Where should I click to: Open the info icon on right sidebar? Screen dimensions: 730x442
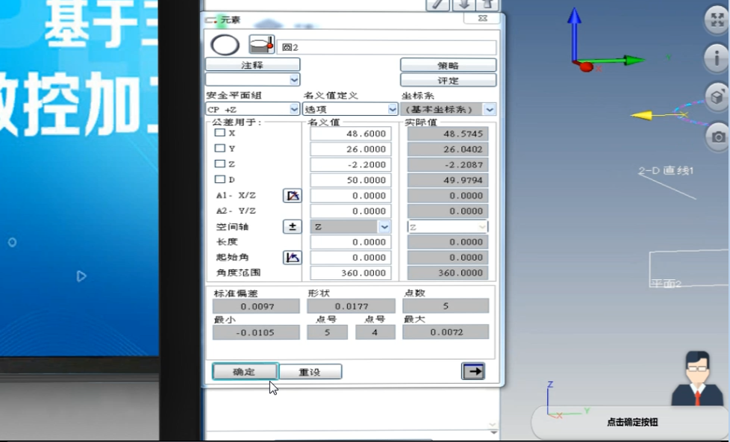(717, 57)
